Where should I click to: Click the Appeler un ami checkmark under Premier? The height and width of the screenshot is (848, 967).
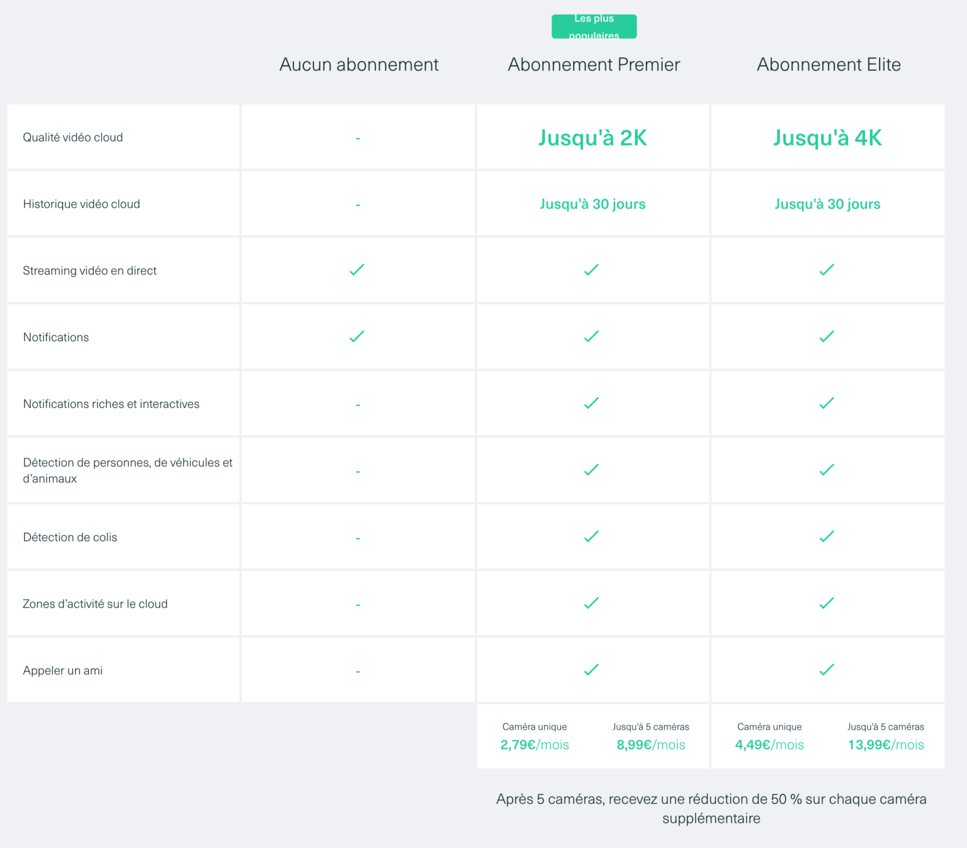click(592, 670)
